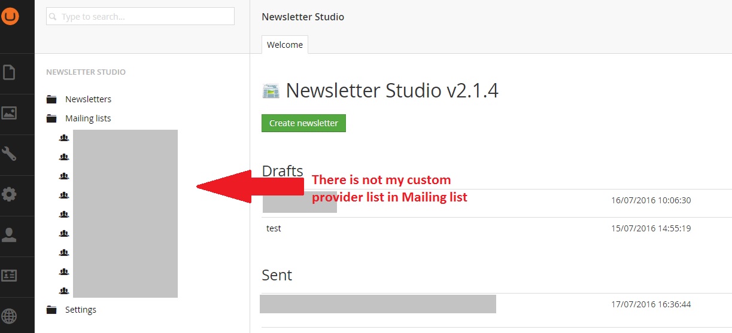Select the Welcome tab

tap(285, 45)
